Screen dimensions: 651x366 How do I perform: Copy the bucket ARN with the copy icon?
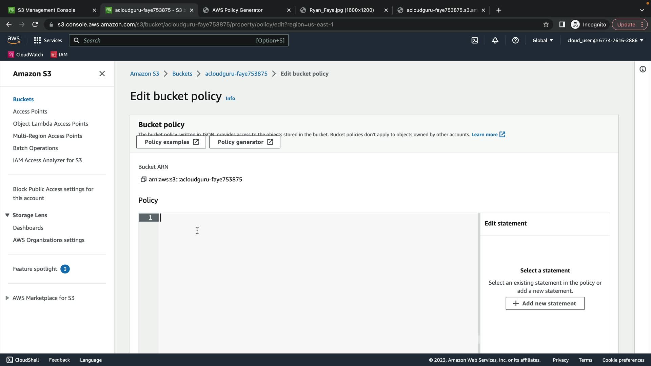pos(143,179)
